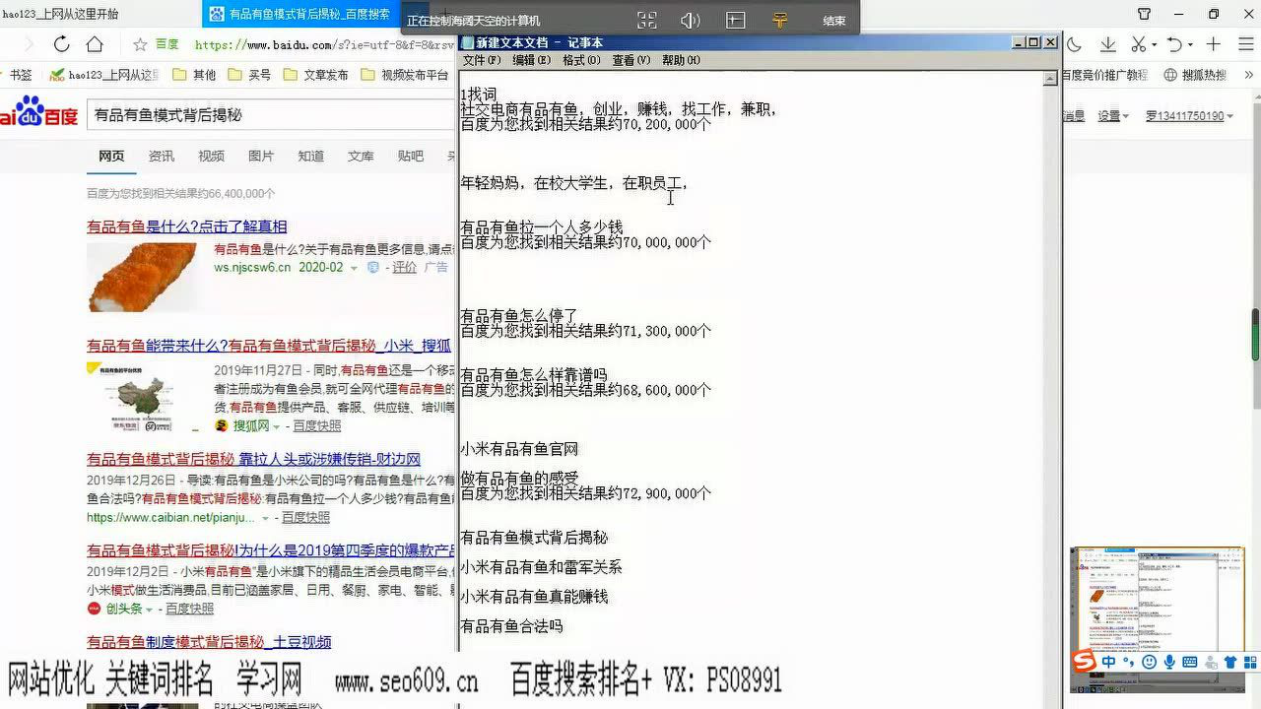Image resolution: width=1261 pixels, height=709 pixels.
Task: Toggle Sogou punctuation mode button
Action: pyautogui.click(x=1129, y=662)
